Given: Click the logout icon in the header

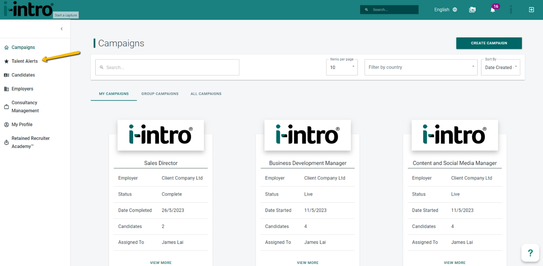Looking at the screenshot, I should point(531,10).
